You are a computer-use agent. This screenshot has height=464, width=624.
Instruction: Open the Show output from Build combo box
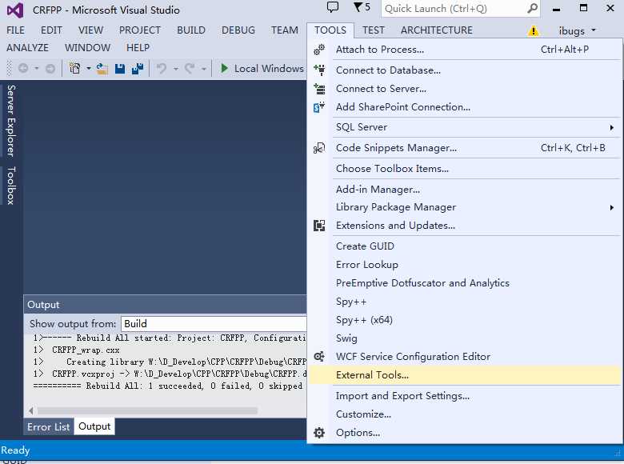[x=214, y=323]
